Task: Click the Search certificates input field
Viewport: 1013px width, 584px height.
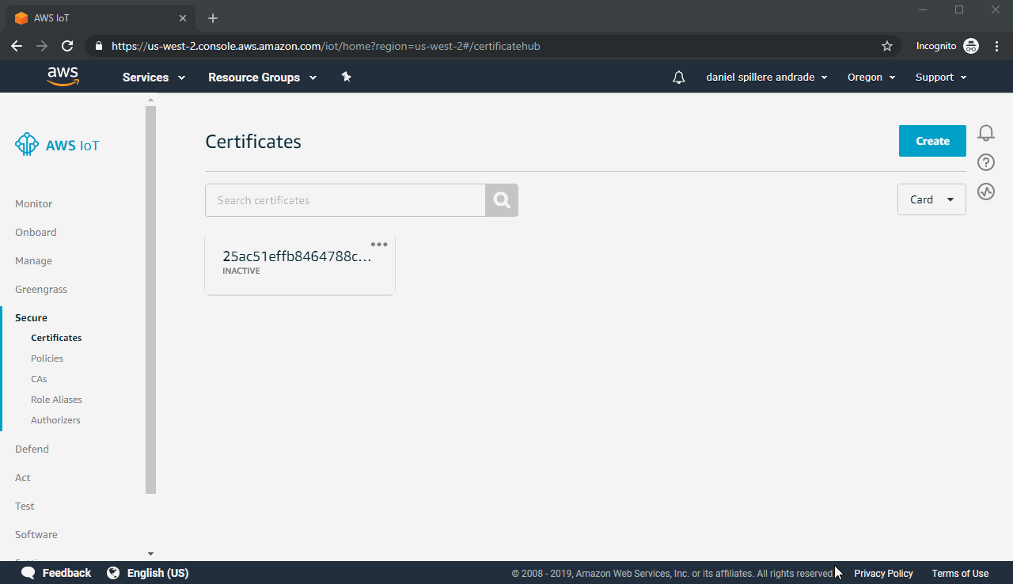Action: pyautogui.click(x=345, y=200)
